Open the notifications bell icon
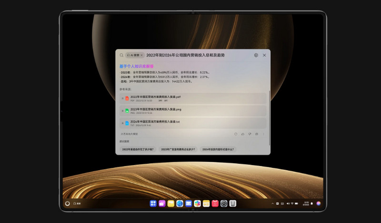 click(x=312, y=204)
